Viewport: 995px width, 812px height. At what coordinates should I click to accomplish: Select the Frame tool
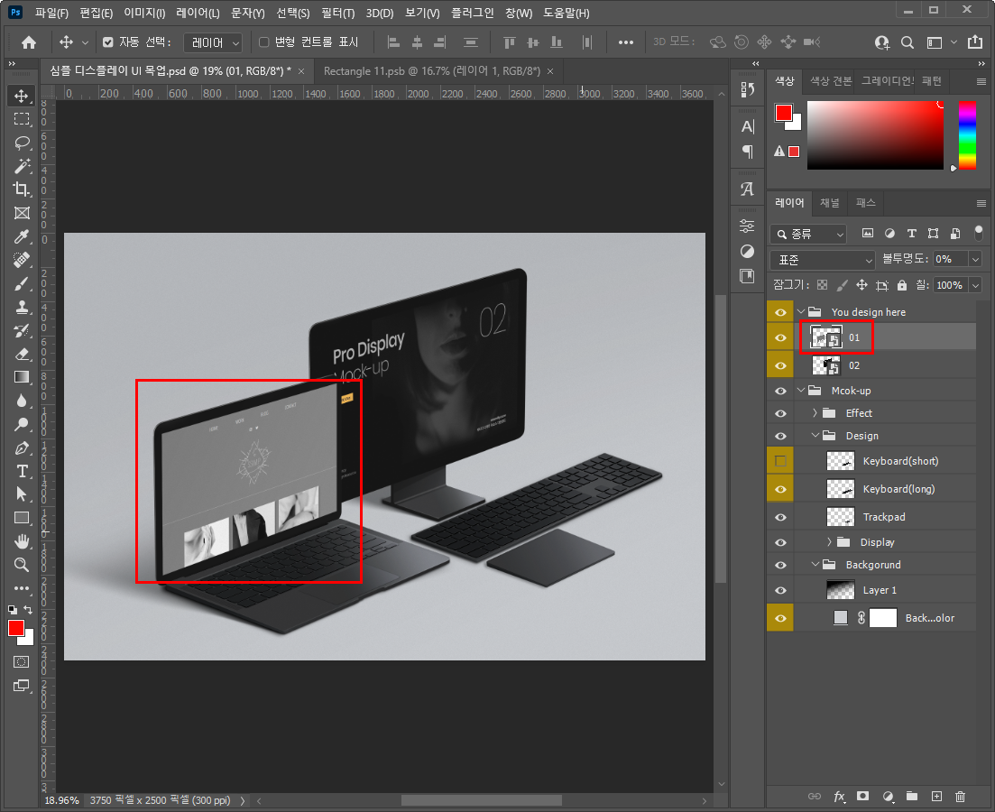point(22,213)
